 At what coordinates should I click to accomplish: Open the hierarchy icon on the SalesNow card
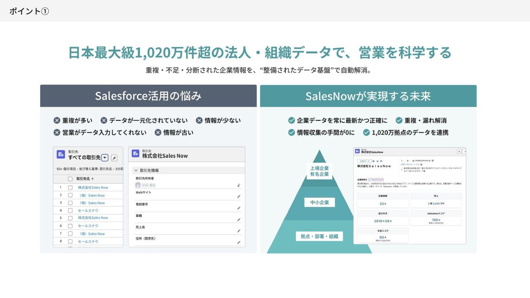click(459, 151)
